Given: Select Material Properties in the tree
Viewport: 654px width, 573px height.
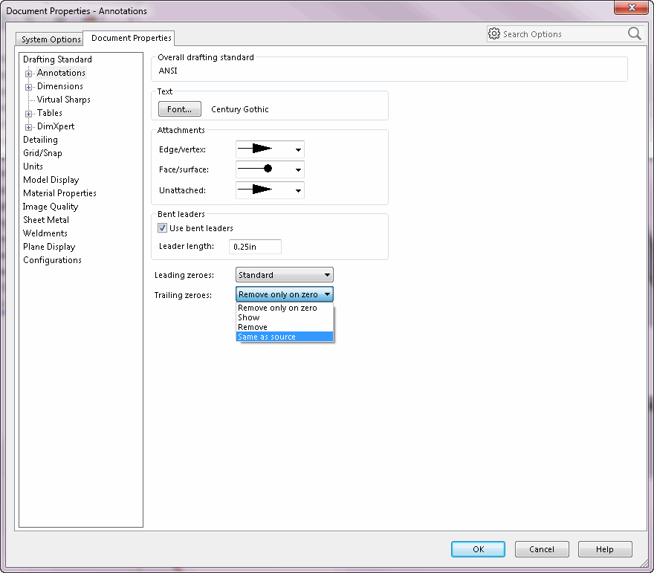Looking at the screenshot, I should [x=59, y=193].
